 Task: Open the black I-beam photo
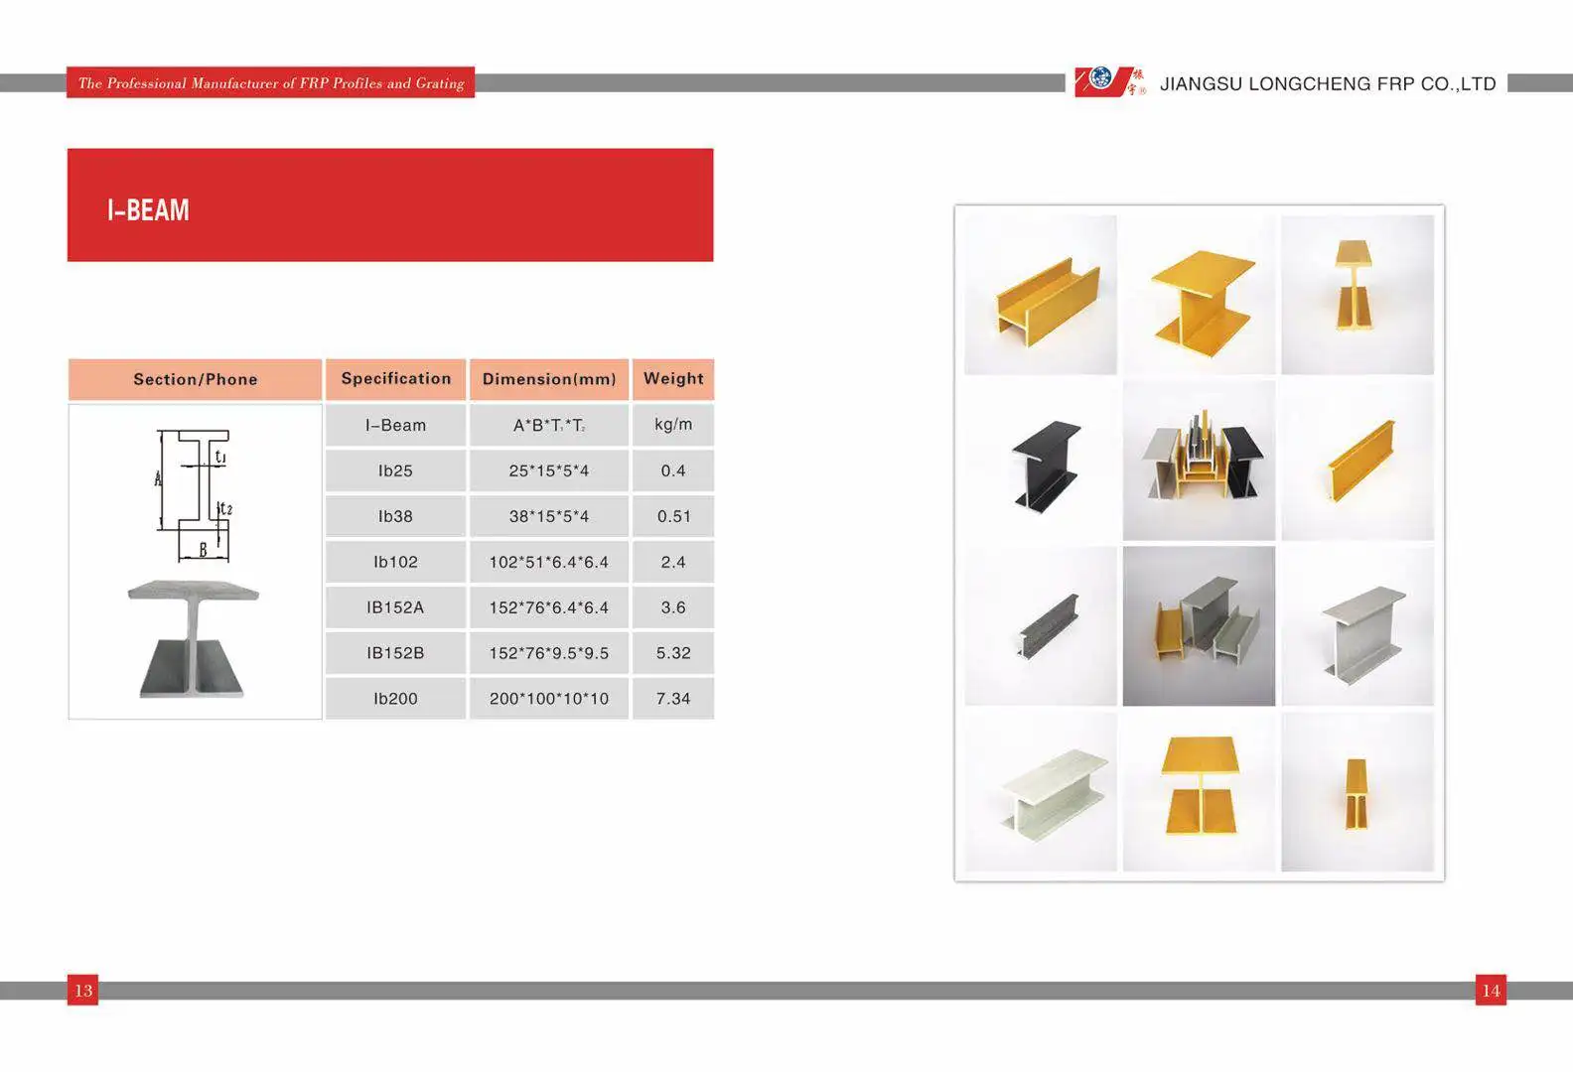coord(1041,461)
